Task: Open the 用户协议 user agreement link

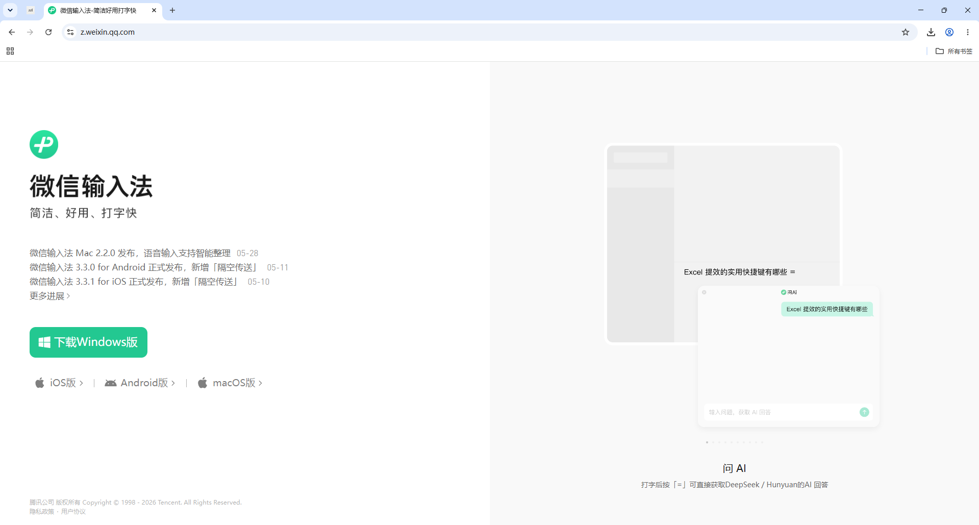Action: [73, 512]
